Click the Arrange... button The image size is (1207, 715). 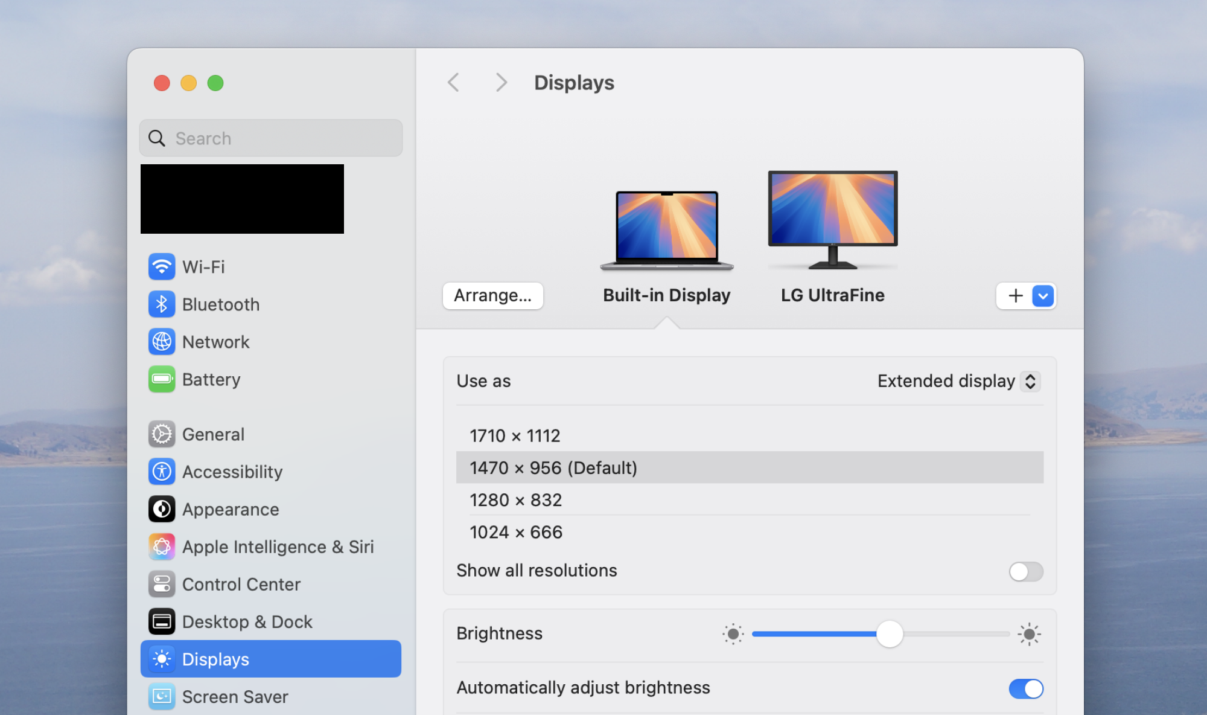(493, 295)
